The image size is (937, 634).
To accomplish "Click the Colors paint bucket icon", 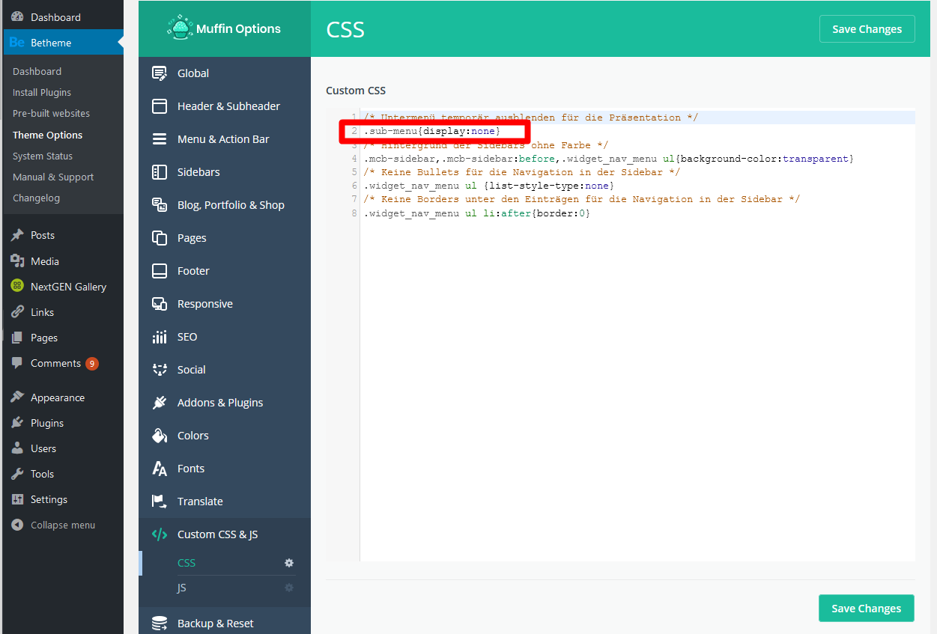I will [160, 436].
